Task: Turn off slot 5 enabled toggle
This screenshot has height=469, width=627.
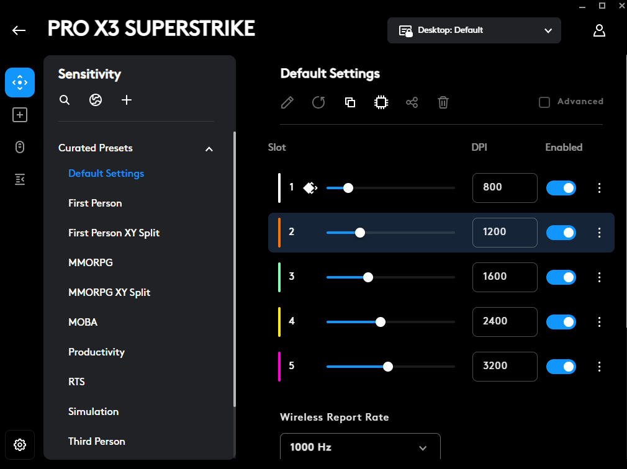Action: [x=561, y=367]
